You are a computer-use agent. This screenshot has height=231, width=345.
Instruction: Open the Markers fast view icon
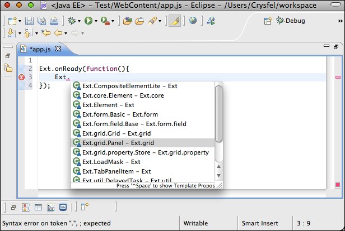tap(26, 208)
